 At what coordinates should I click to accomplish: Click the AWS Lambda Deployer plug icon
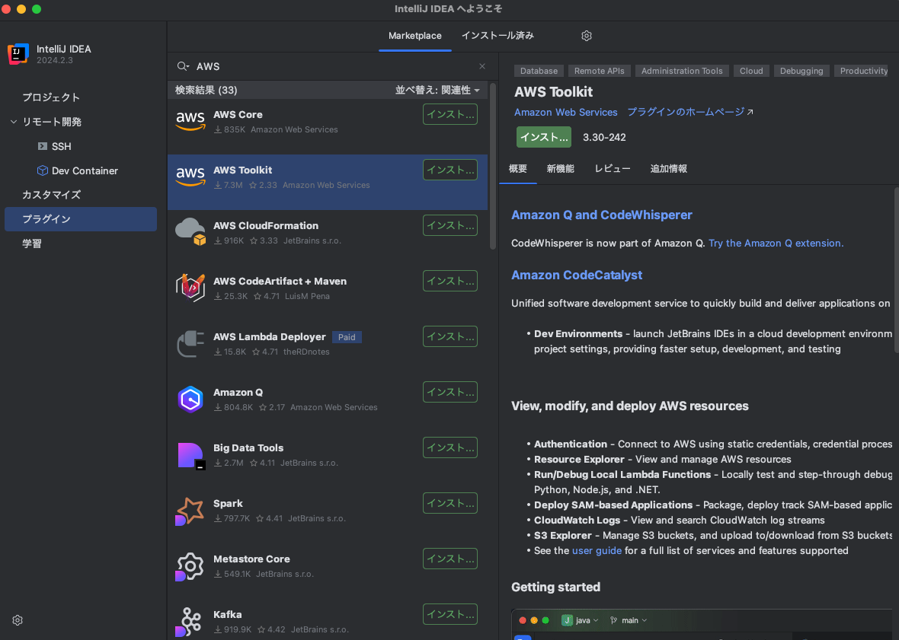click(190, 343)
